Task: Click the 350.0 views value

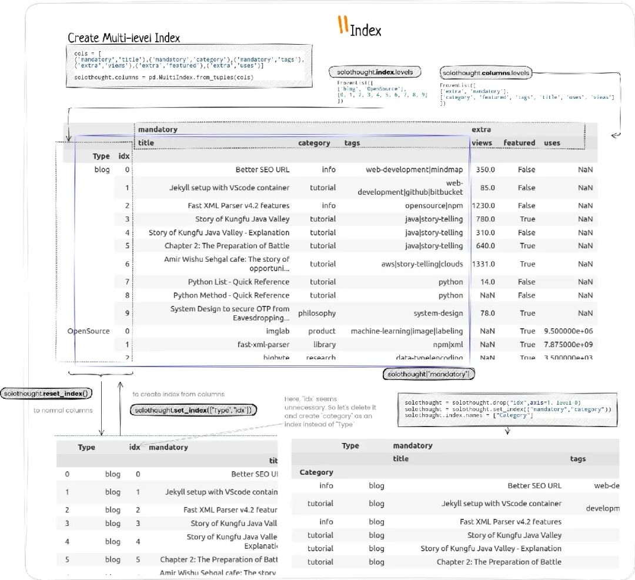Action: click(x=485, y=169)
